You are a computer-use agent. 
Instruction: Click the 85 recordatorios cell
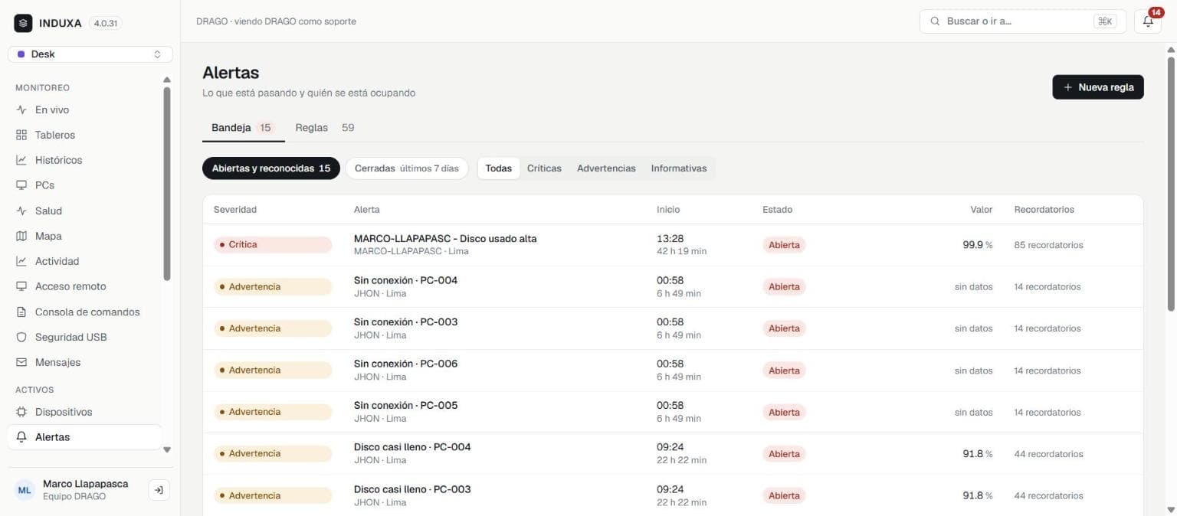pos(1048,245)
